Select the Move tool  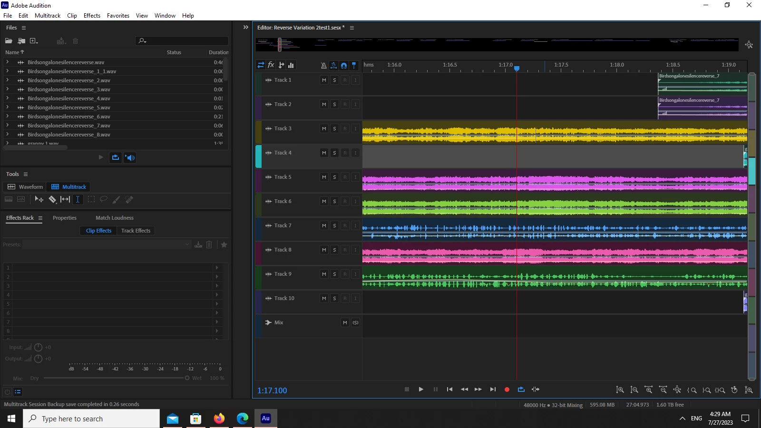(x=39, y=199)
